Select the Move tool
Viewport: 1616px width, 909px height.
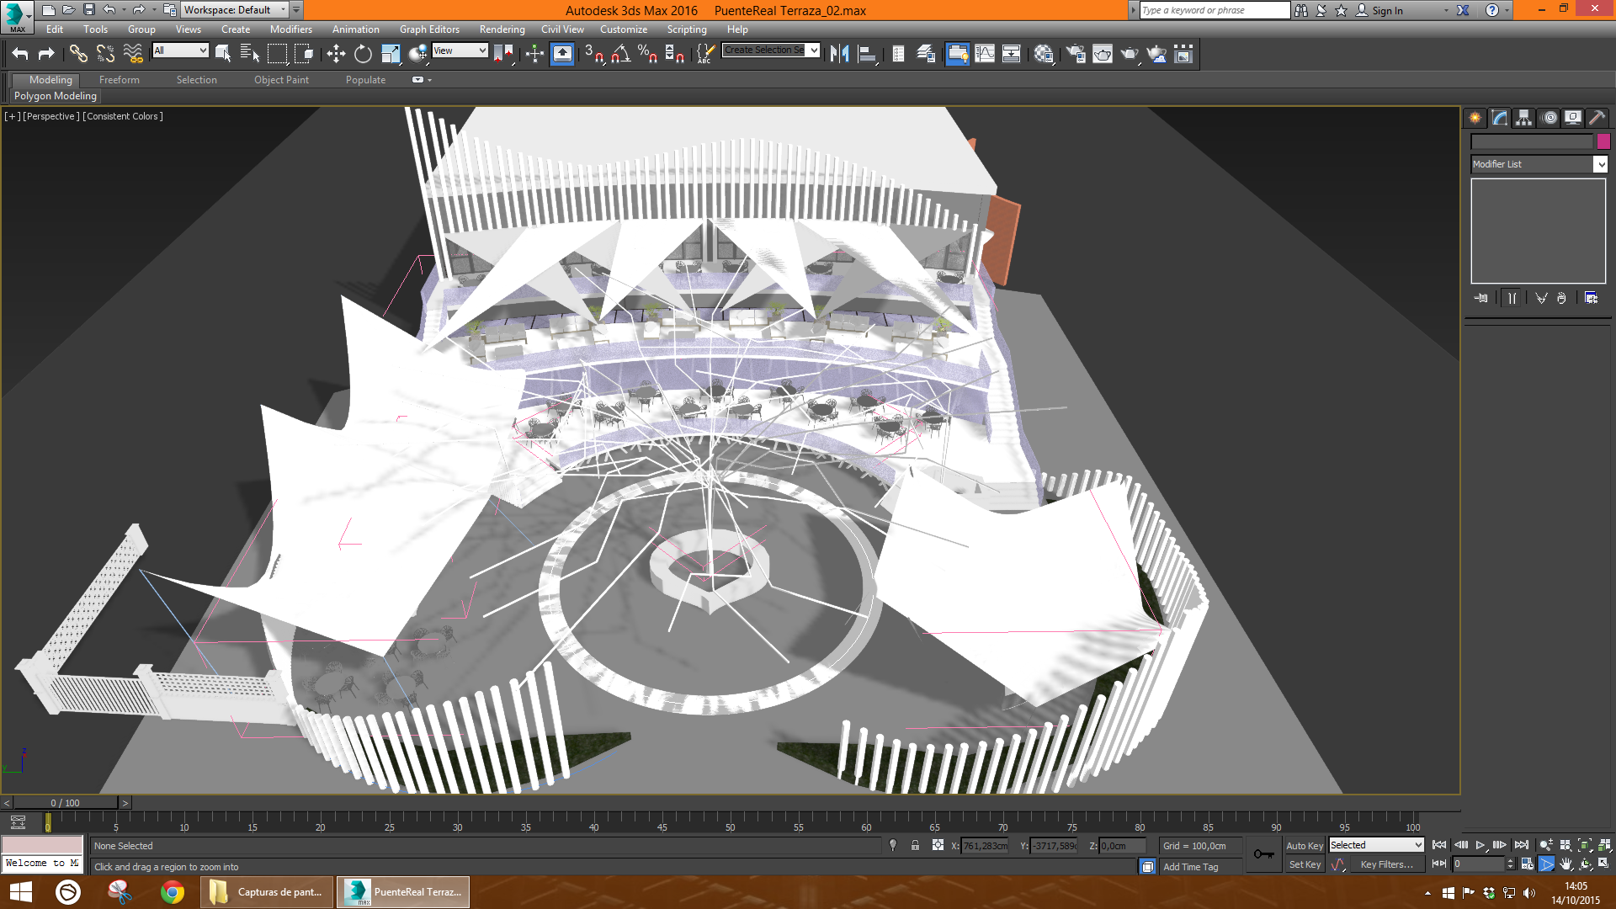pyautogui.click(x=336, y=54)
